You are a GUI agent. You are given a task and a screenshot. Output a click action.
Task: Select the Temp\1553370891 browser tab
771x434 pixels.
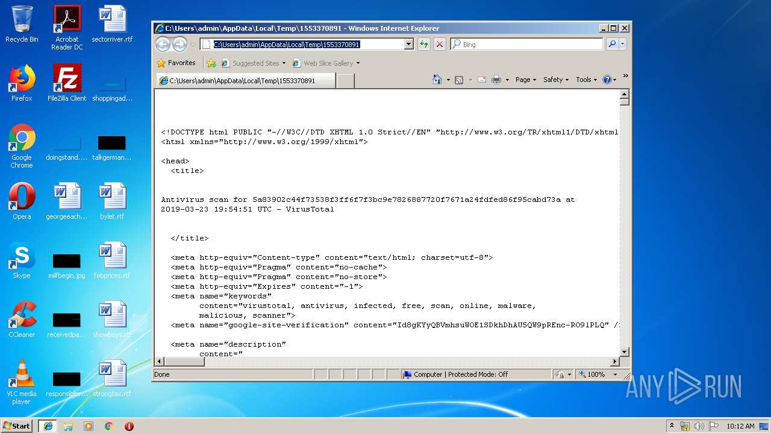[x=245, y=80]
